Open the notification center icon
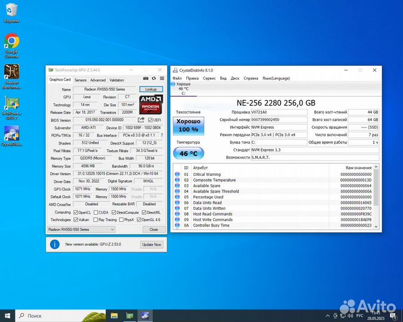 pyautogui.click(x=393, y=315)
